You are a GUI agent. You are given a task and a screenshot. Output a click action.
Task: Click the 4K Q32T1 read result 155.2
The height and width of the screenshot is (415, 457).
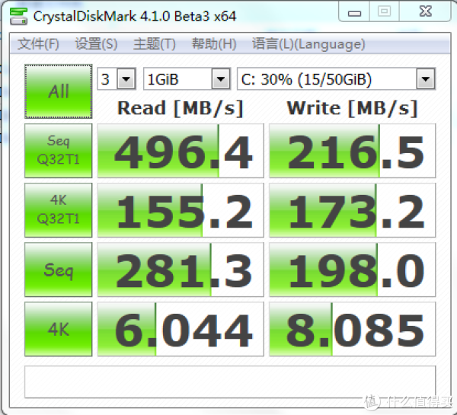[181, 210]
